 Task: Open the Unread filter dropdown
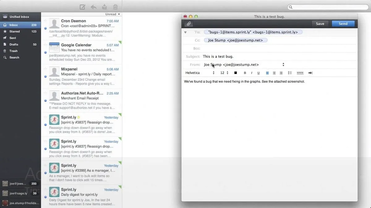click(x=113, y=14)
